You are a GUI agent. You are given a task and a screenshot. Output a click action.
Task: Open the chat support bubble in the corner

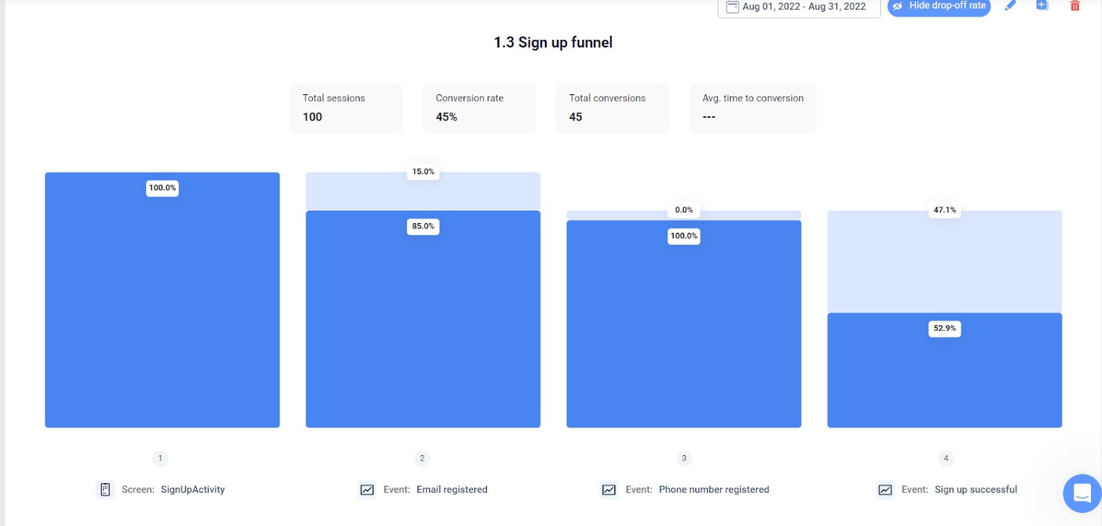[1081, 494]
